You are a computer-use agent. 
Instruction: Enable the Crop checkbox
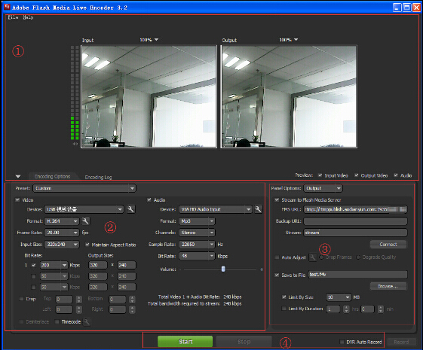(21, 299)
